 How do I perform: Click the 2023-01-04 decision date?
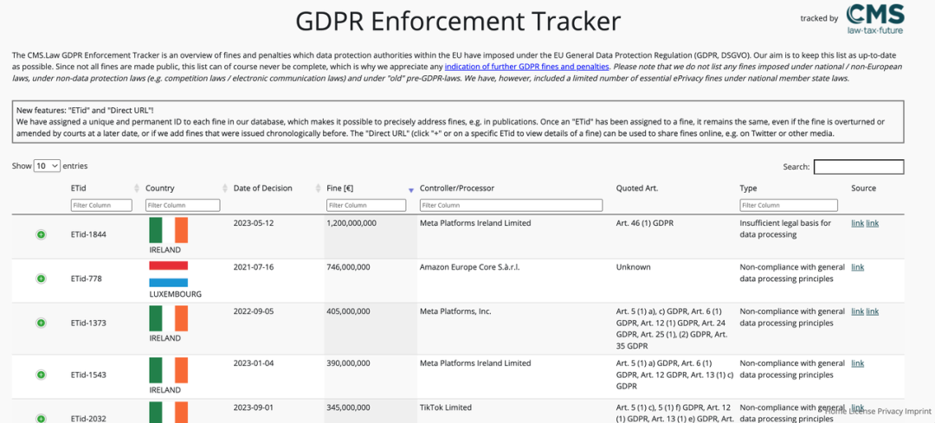coord(254,363)
